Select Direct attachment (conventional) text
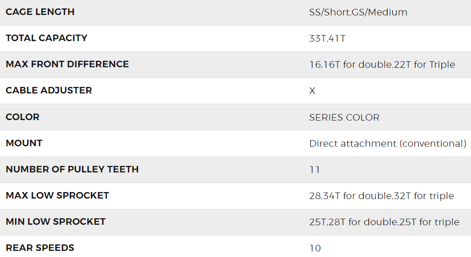The width and height of the screenshot is (471, 257). tap(388, 143)
